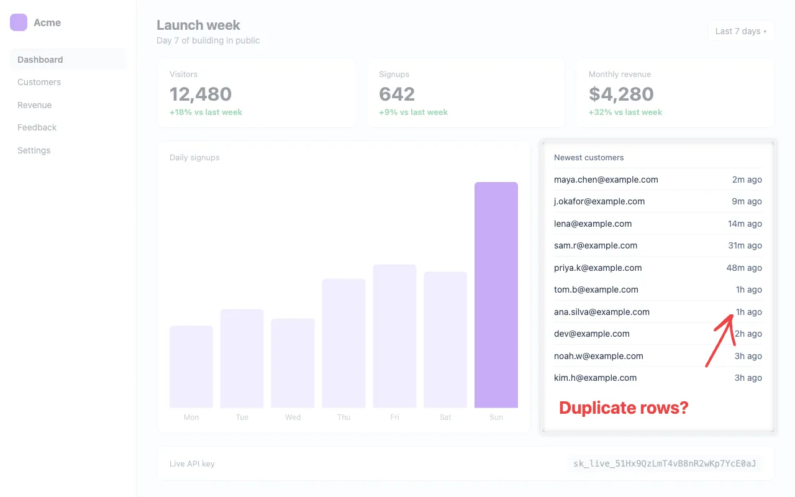Screen dimensions: 795x497
Task: Click ana.silva@example.com customer row
Action: click(658, 312)
